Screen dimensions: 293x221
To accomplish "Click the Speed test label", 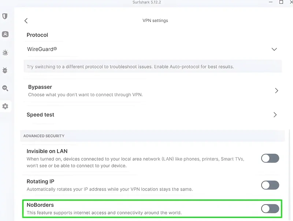I will point(40,115).
